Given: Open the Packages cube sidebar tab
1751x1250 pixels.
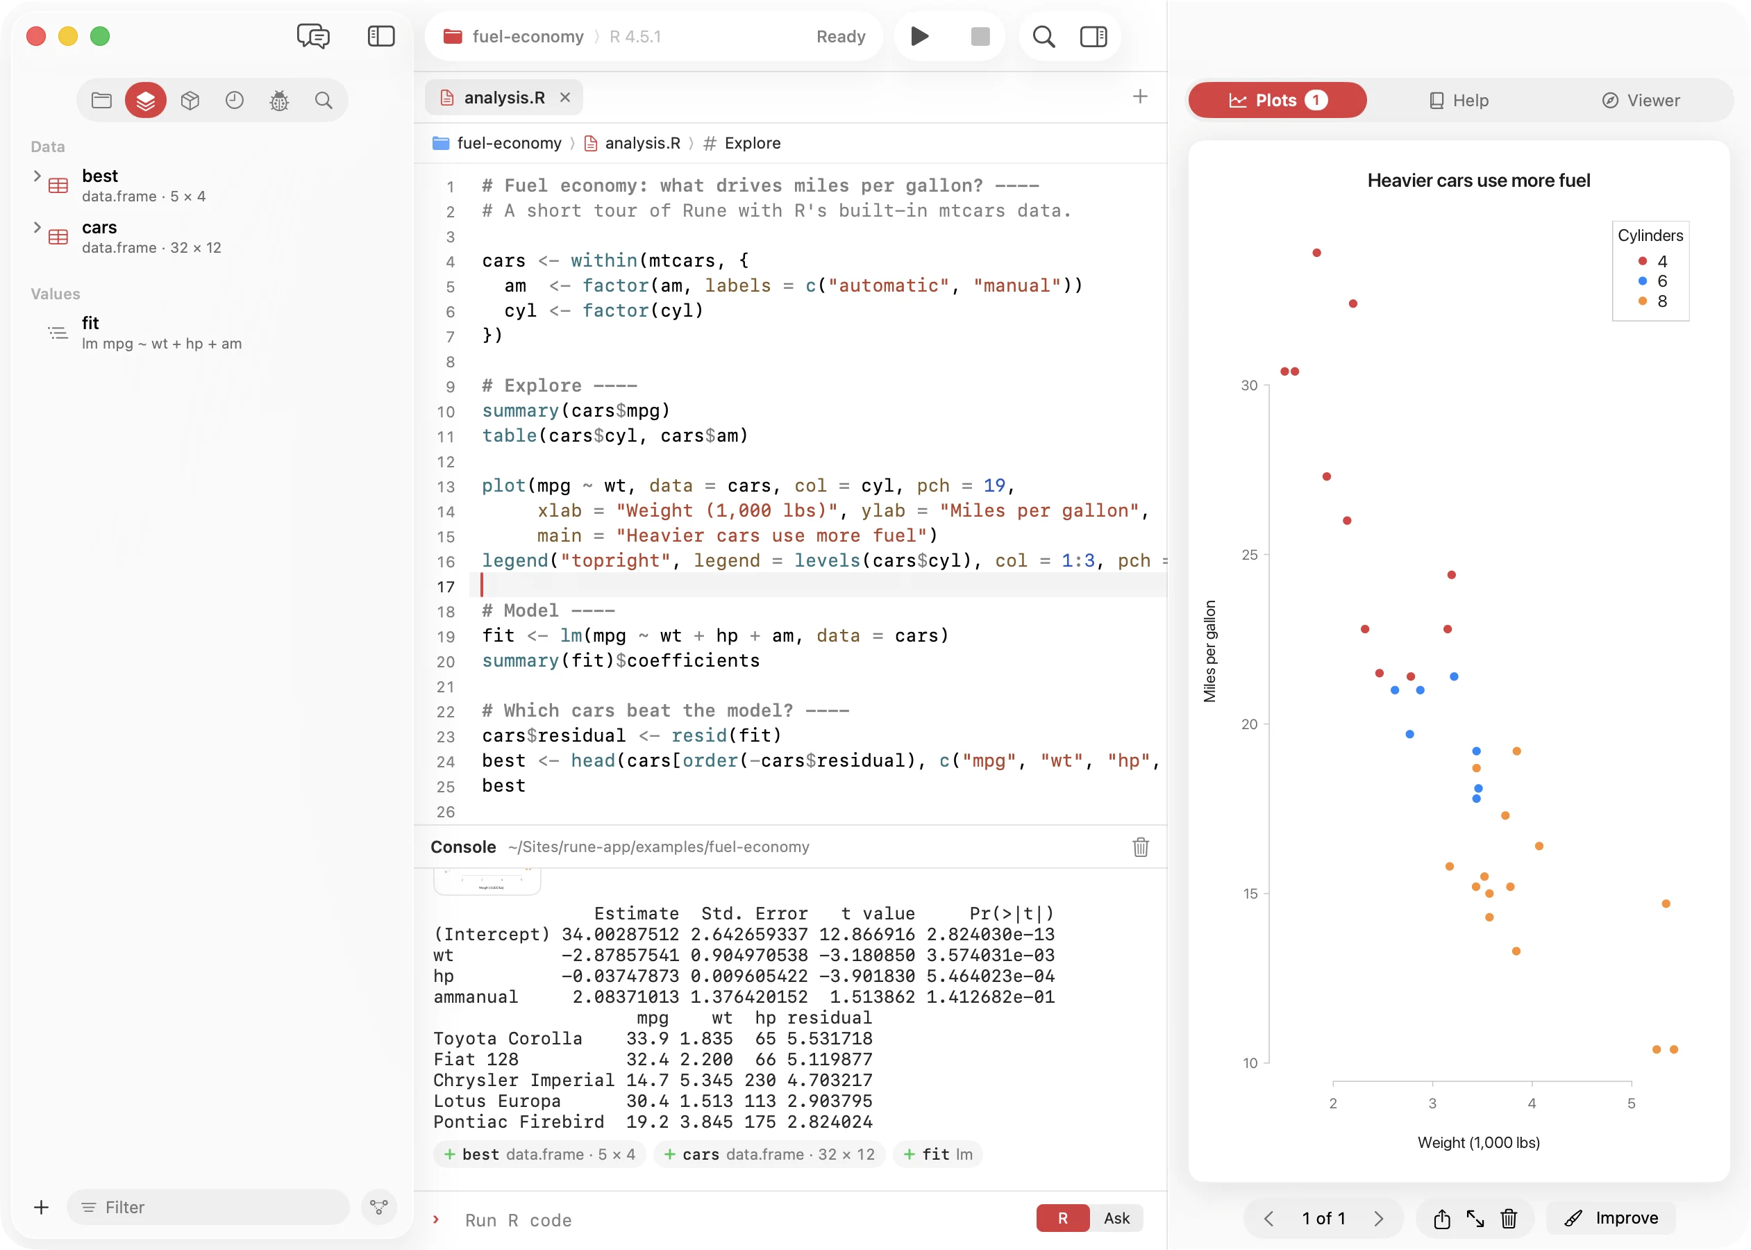Looking at the screenshot, I should click(x=190, y=100).
